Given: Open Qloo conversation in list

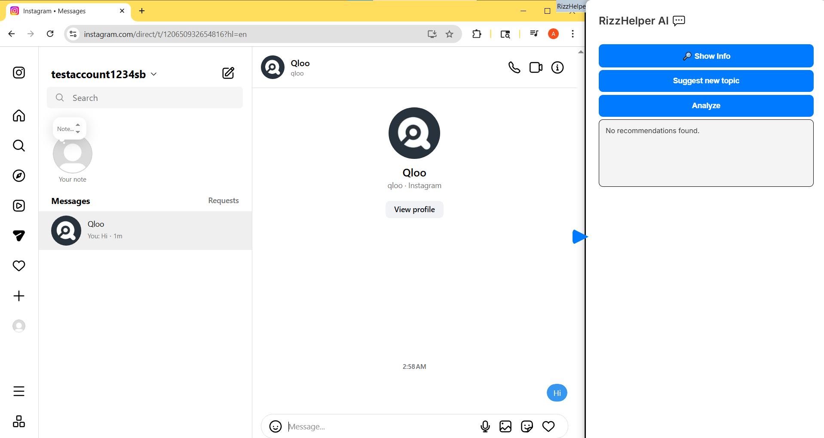Looking at the screenshot, I should (x=145, y=231).
